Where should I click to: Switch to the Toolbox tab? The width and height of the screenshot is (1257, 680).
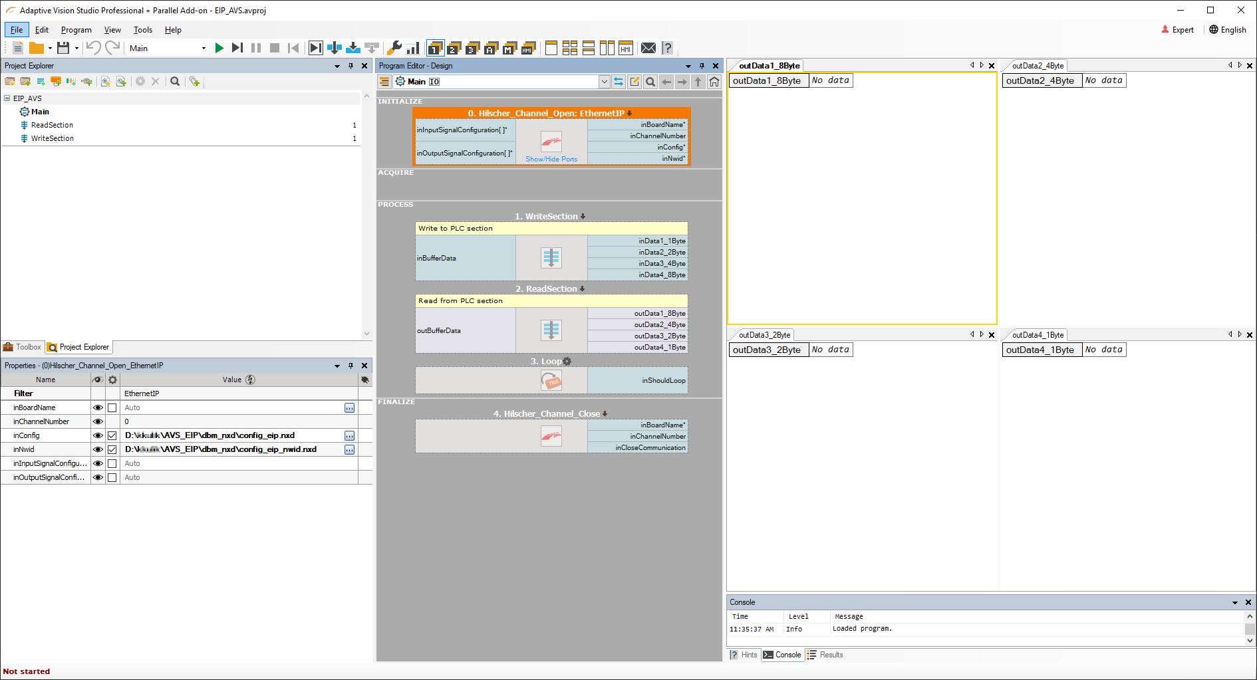click(23, 347)
